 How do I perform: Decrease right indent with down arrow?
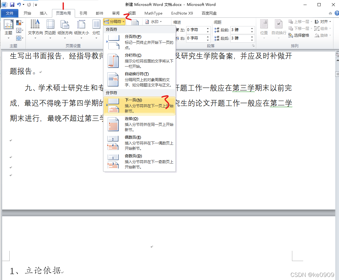pyautogui.click(x=208, y=40)
